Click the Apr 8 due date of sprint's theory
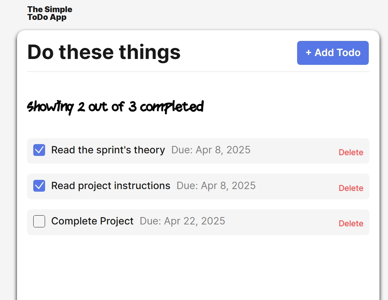 tap(211, 150)
